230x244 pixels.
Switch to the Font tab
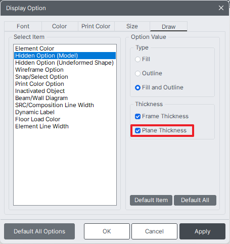(x=23, y=26)
